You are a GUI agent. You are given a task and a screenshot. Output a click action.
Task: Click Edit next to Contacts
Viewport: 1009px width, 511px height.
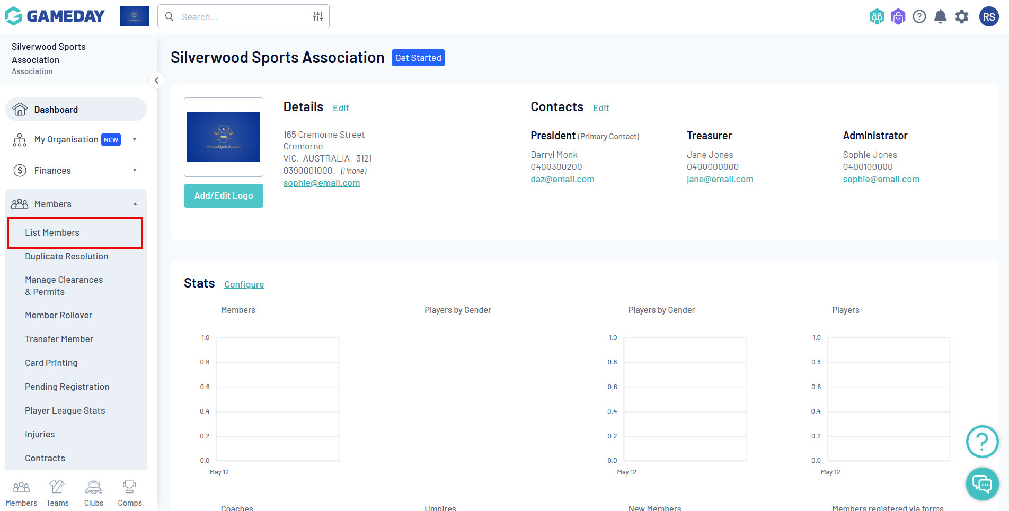coord(601,108)
